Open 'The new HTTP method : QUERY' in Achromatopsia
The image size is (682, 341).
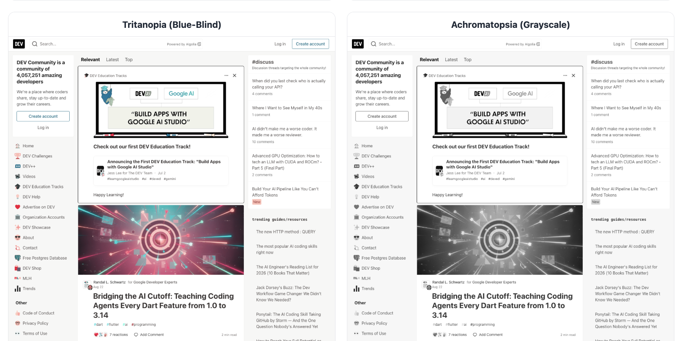(x=625, y=232)
